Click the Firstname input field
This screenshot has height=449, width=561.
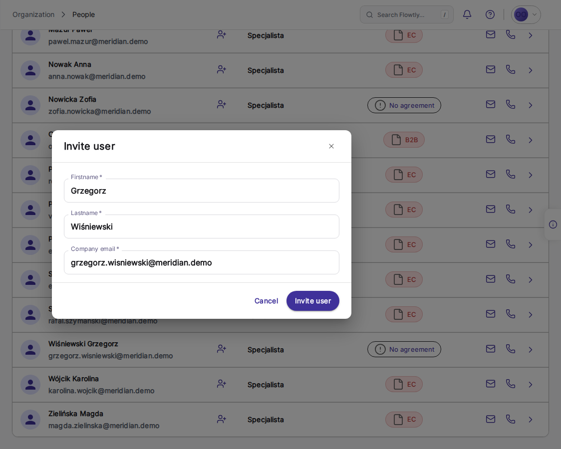coord(202,191)
